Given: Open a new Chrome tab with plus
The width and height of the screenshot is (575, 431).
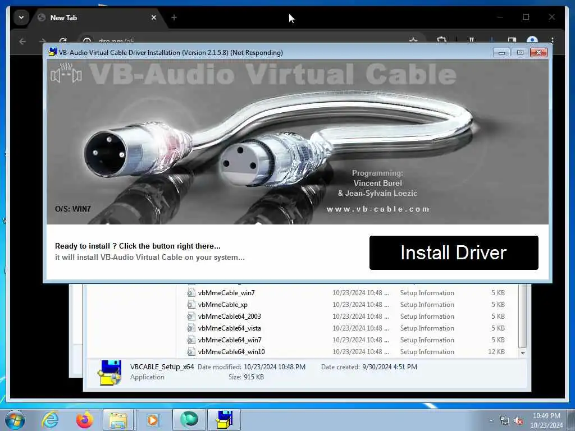Looking at the screenshot, I should click(x=174, y=17).
